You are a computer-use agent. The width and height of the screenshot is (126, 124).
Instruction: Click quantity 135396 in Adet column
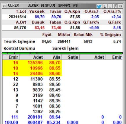[35, 63]
